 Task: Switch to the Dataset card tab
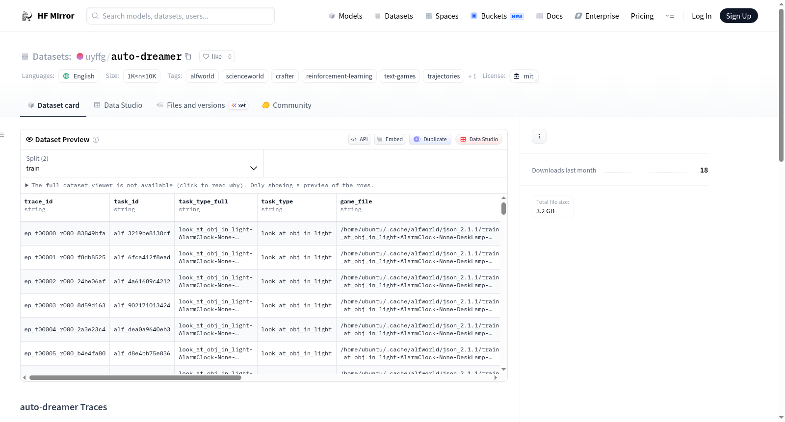coord(53,105)
